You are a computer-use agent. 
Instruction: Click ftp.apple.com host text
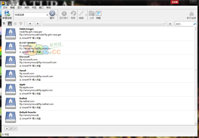tap(26, 87)
